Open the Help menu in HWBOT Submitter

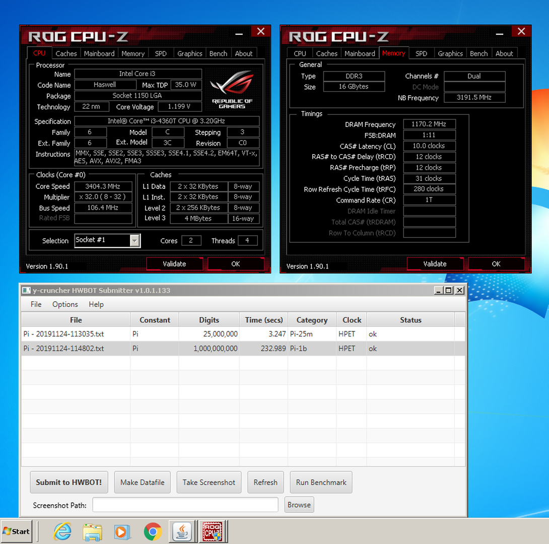pos(96,304)
